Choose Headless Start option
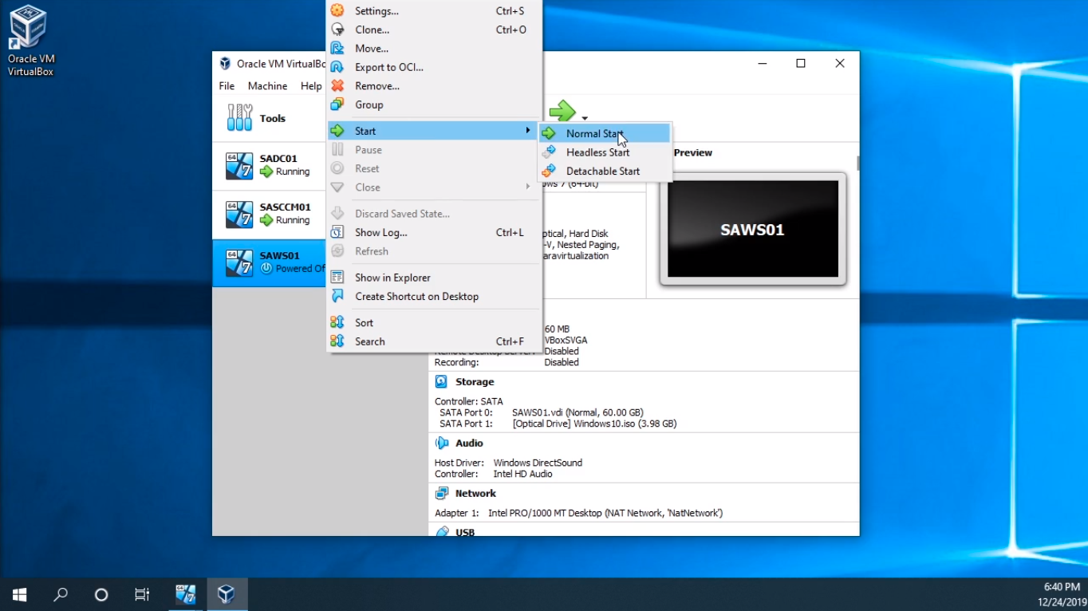This screenshot has height=611, width=1088. tap(597, 152)
